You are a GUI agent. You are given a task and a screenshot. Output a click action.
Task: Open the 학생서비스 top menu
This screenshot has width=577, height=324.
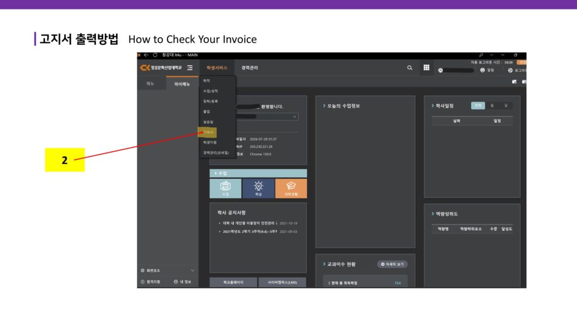point(217,68)
